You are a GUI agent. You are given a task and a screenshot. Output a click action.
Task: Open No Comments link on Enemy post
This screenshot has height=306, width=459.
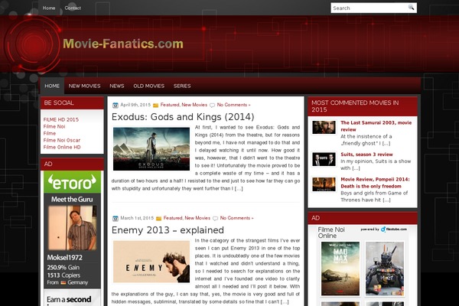[x=236, y=218]
